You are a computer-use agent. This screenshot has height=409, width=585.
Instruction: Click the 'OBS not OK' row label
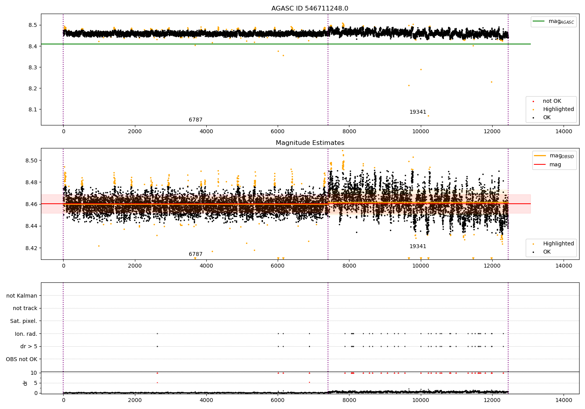[22, 359]
